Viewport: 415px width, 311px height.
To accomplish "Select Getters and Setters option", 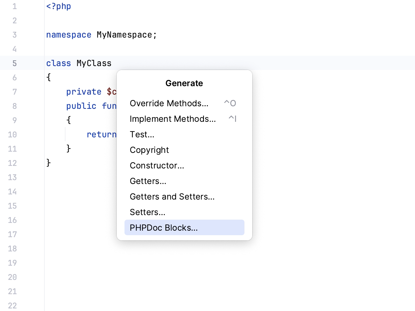I will [172, 197].
